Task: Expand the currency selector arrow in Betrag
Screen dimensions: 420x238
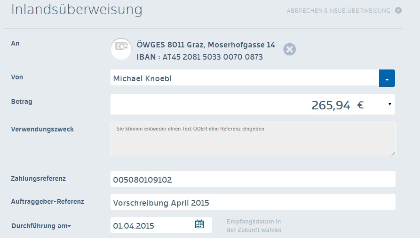Action: click(x=390, y=104)
